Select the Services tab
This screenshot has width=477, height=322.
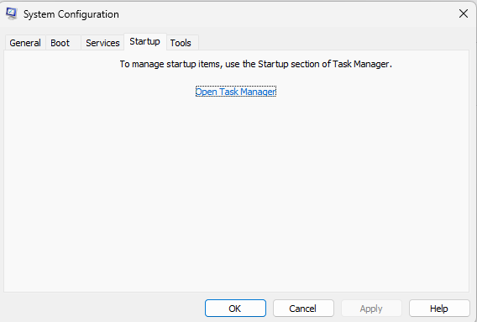(102, 43)
